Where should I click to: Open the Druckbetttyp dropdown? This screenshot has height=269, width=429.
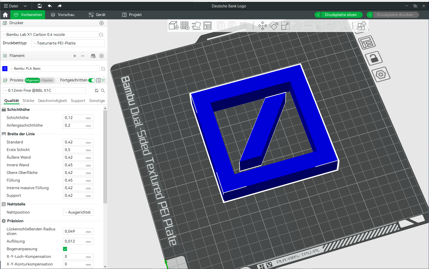tap(68, 43)
